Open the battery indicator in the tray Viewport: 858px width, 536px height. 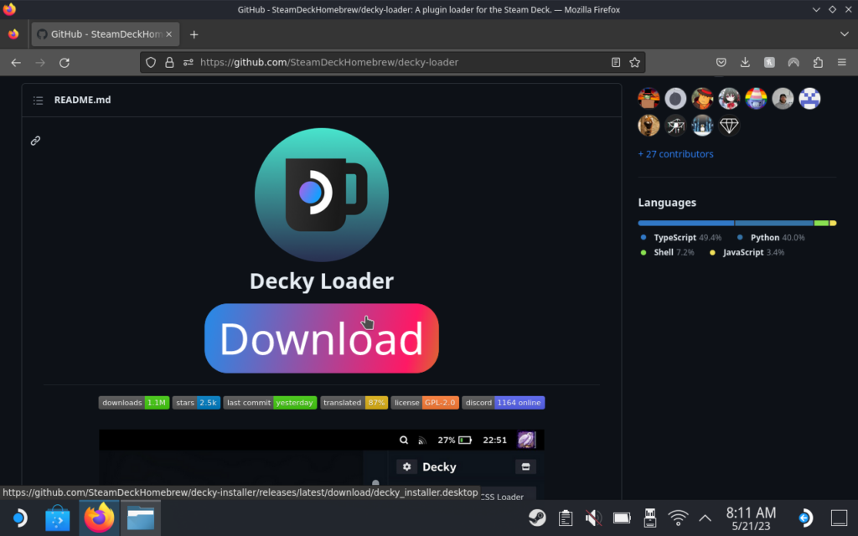[x=622, y=517]
